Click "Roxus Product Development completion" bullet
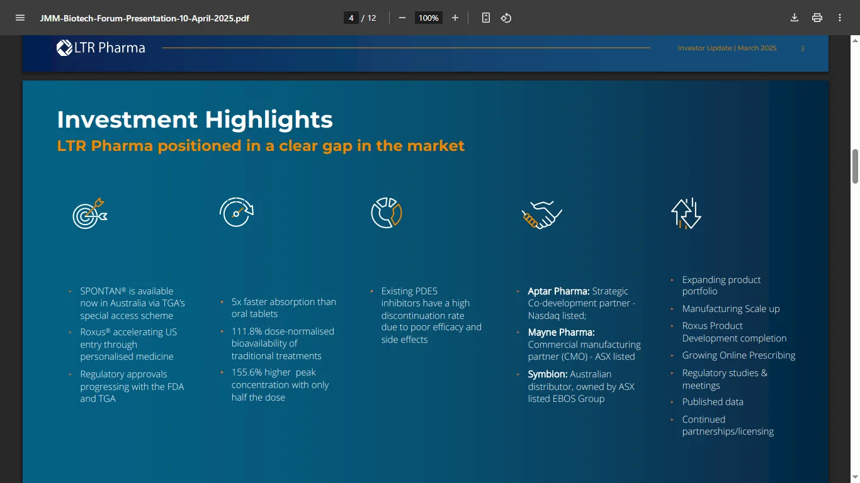Image resolution: width=860 pixels, height=483 pixels. click(734, 332)
